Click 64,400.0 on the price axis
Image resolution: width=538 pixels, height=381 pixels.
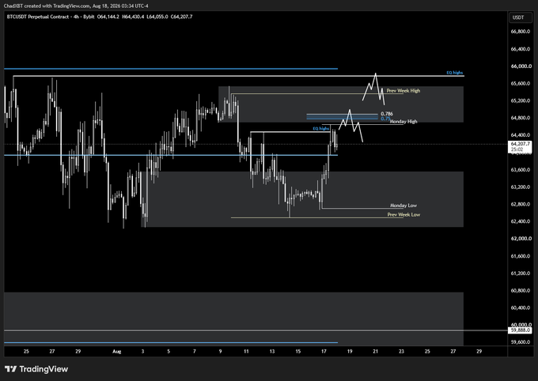coord(520,135)
